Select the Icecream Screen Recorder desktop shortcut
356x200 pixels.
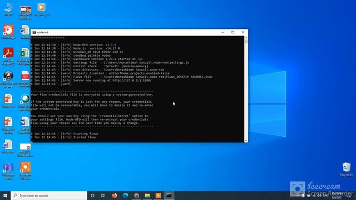[x=25, y=171]
